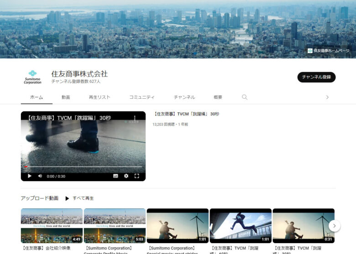Open the 1:01 jumping man TVCM thumbnail
This screenshot has width=356, height=254.
[241, 226]
